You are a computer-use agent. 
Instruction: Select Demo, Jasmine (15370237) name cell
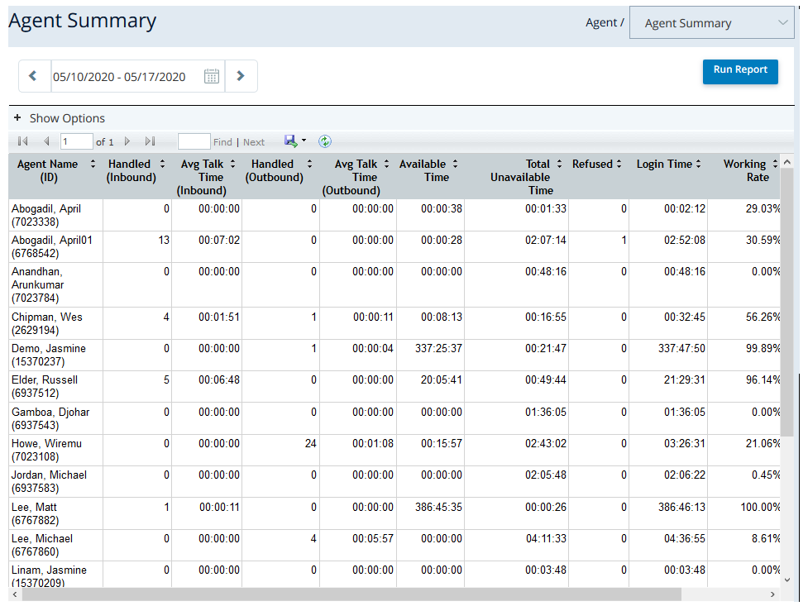pos(55,355)
